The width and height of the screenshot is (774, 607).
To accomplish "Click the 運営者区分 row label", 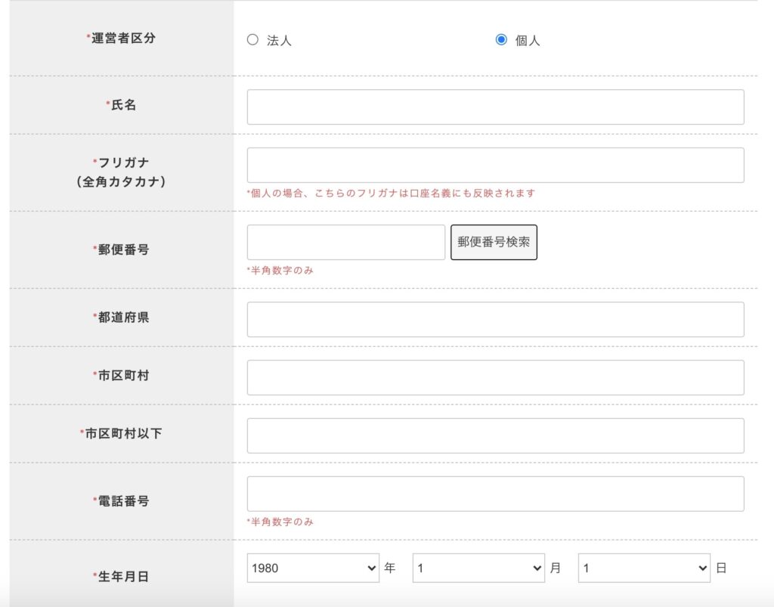I will click(122, 39).
